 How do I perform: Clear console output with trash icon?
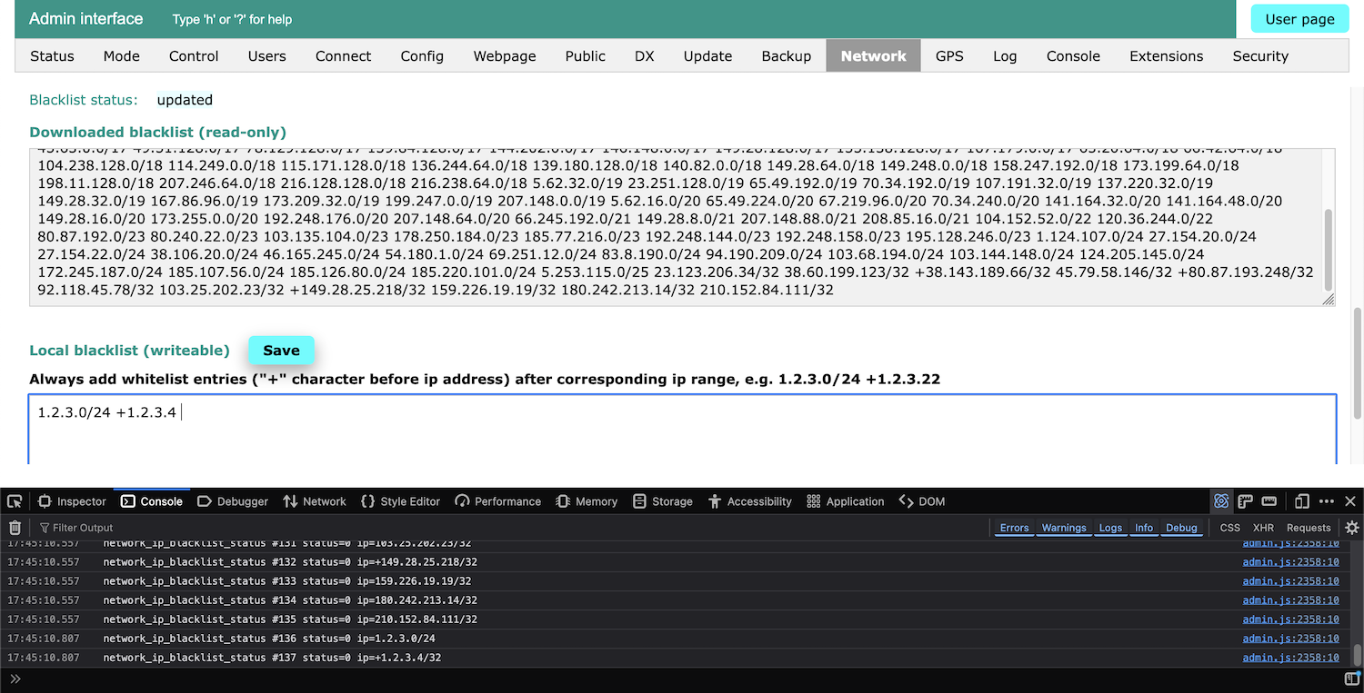15,528
